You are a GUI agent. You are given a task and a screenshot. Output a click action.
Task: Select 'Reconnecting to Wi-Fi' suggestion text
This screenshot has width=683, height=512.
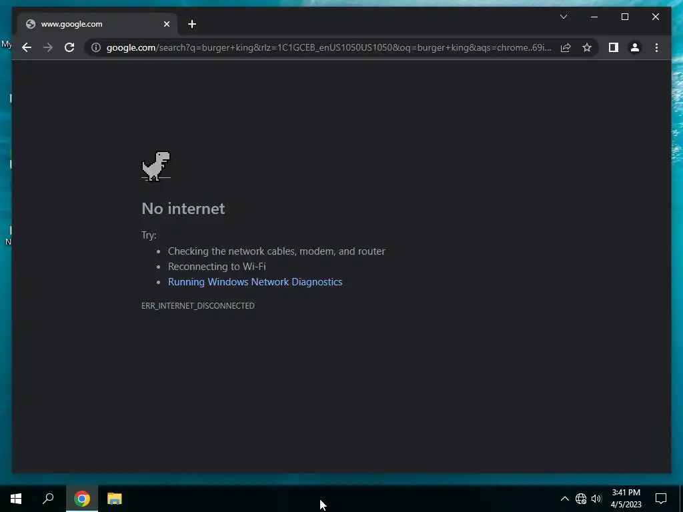pos(217,267)
